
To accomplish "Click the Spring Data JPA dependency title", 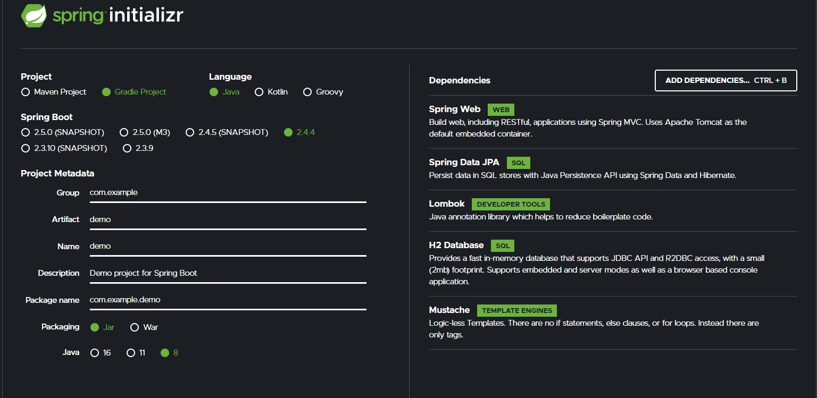I will 464,163.
